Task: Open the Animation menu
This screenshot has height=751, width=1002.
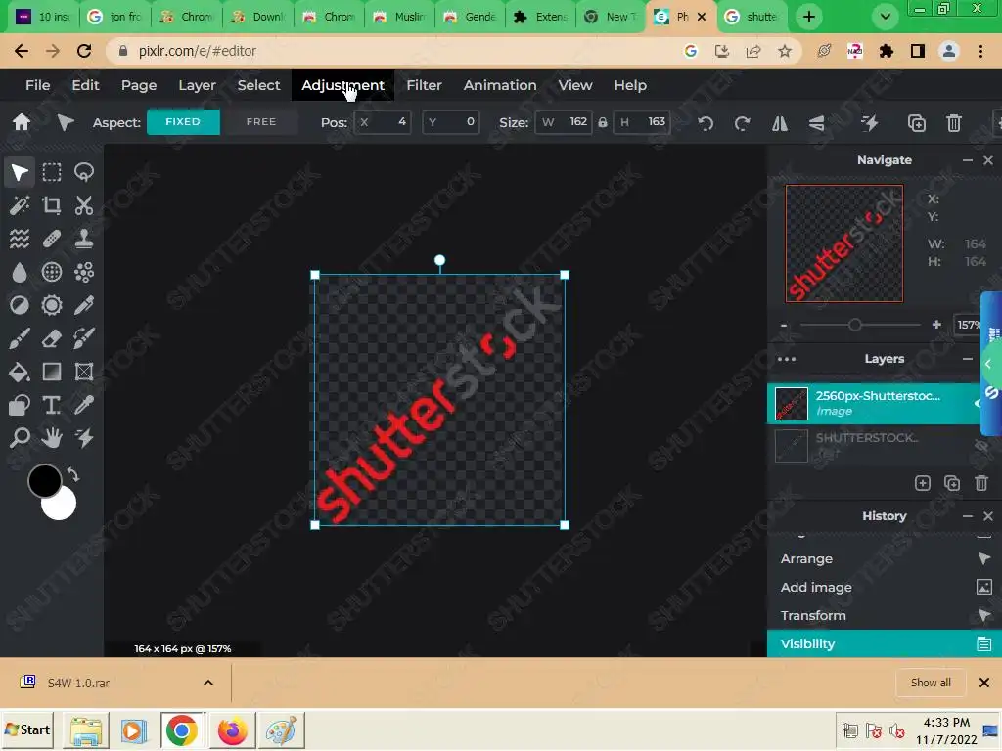Action: [x=500, y=85]
